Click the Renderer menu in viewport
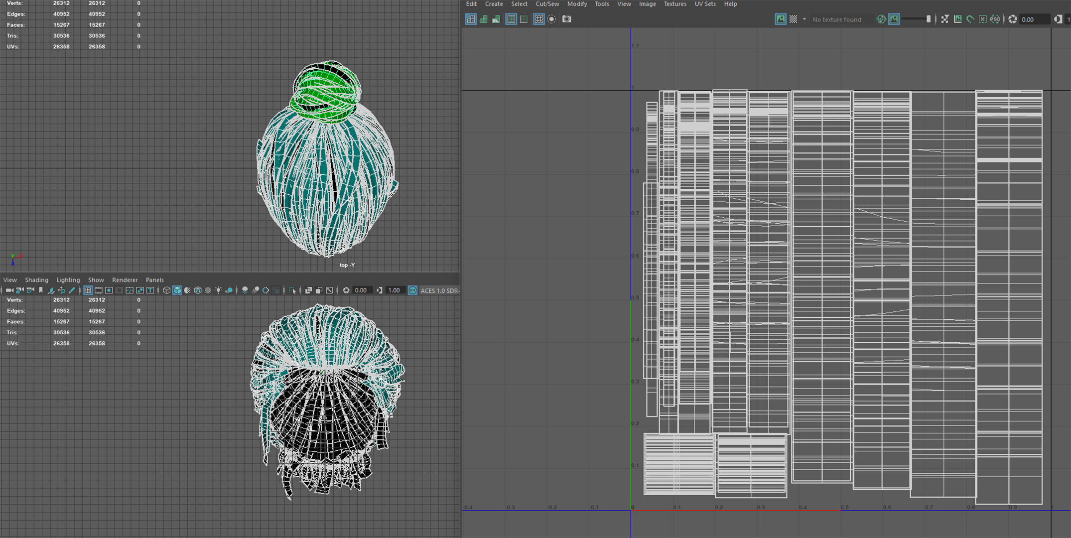This screenshot has width=1071, height=538. point(125,280)
